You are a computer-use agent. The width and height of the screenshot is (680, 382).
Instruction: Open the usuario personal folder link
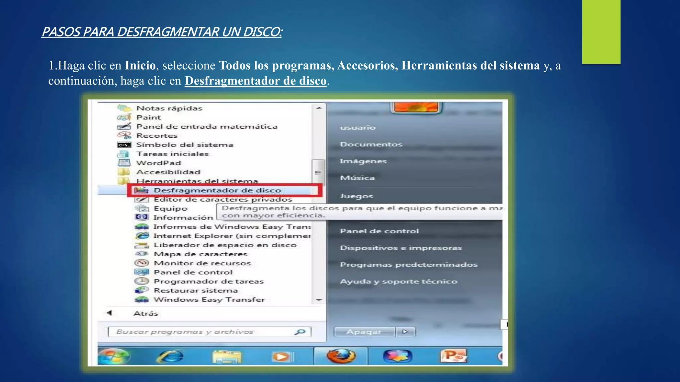coord(358,127)
